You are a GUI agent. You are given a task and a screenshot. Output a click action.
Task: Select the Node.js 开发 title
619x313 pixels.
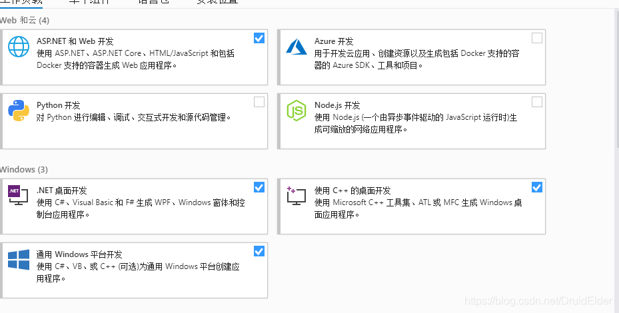pyautogui.click(x=337, y=105)
